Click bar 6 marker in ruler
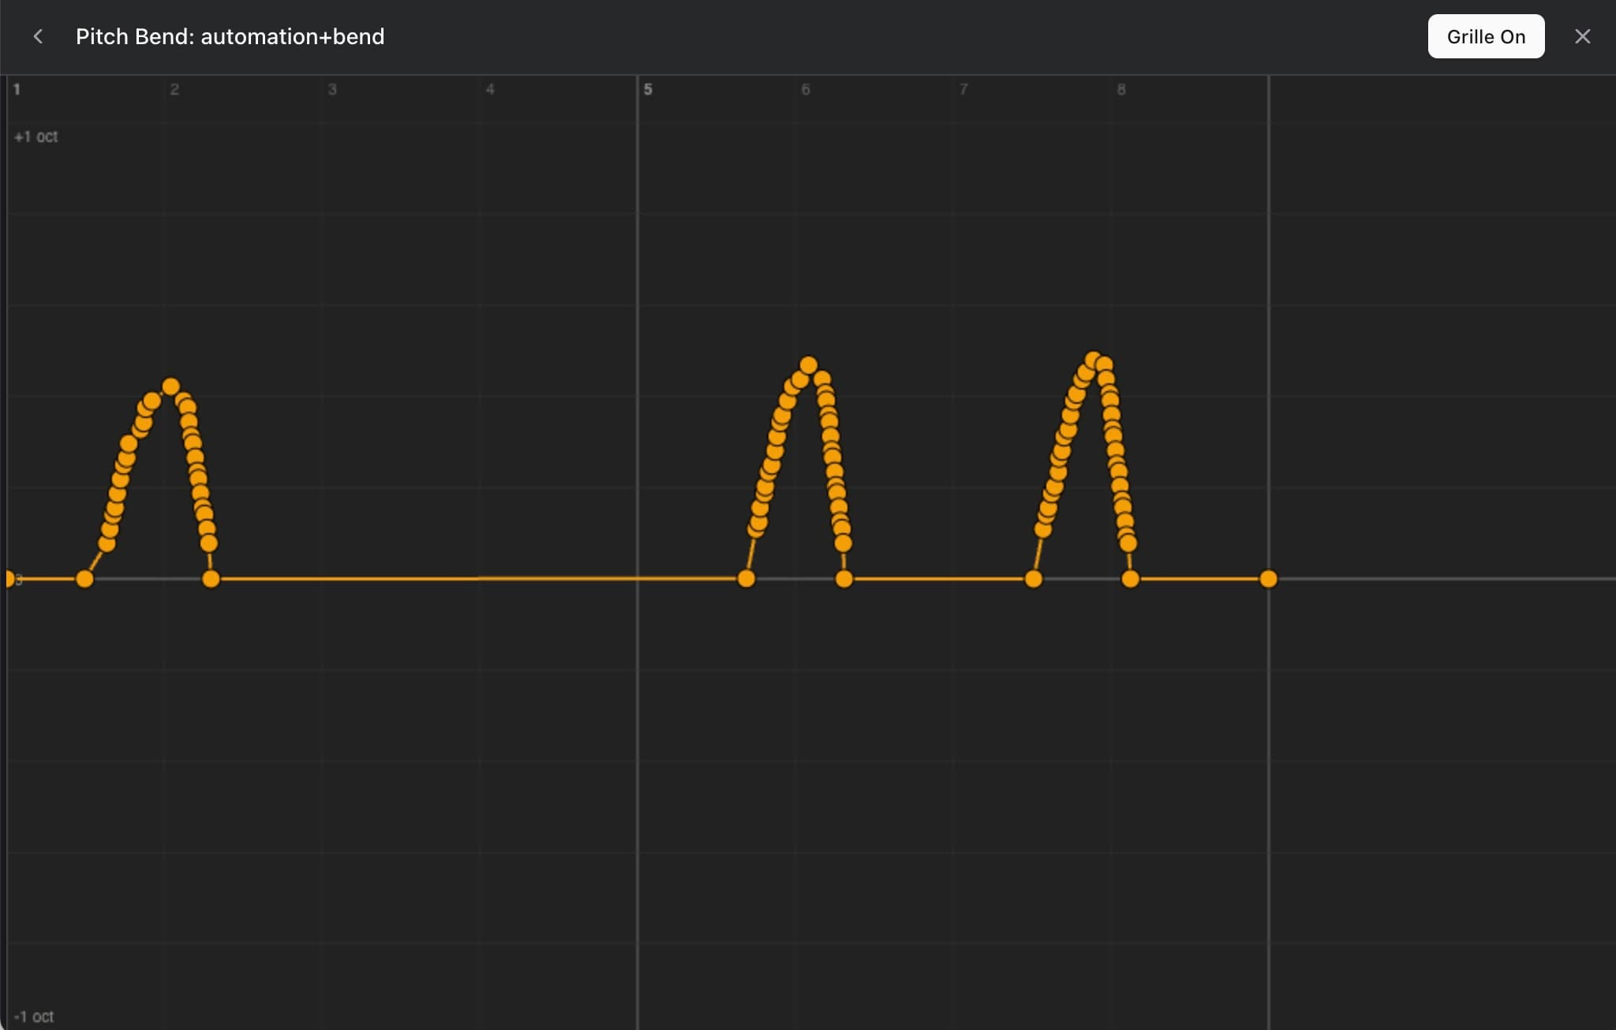Screen dimensions: 1616x1030 [x=806, y=89]
